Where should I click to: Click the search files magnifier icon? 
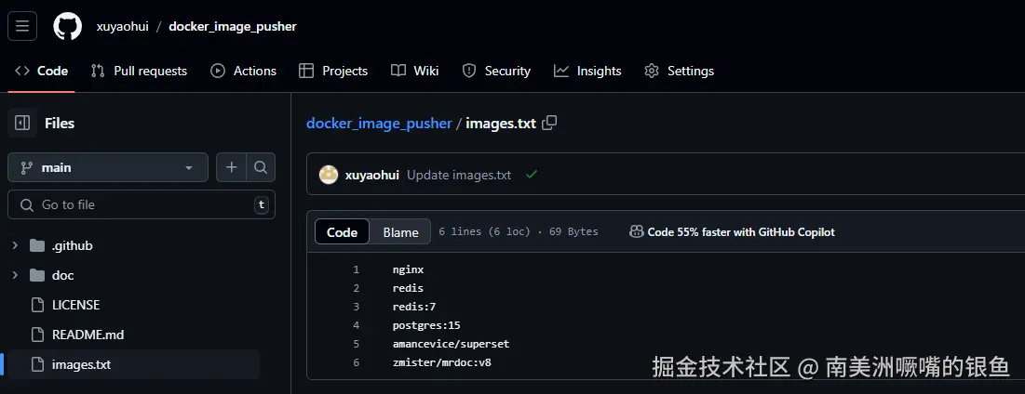261,167
